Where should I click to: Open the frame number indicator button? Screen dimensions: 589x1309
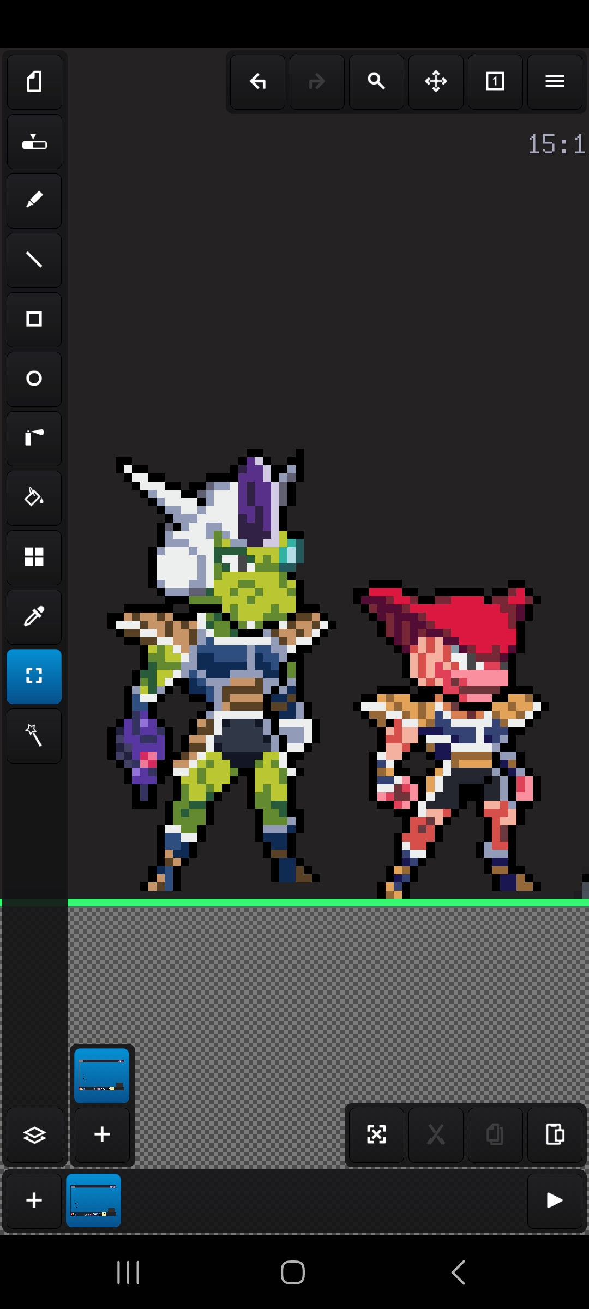pos(495,82)
